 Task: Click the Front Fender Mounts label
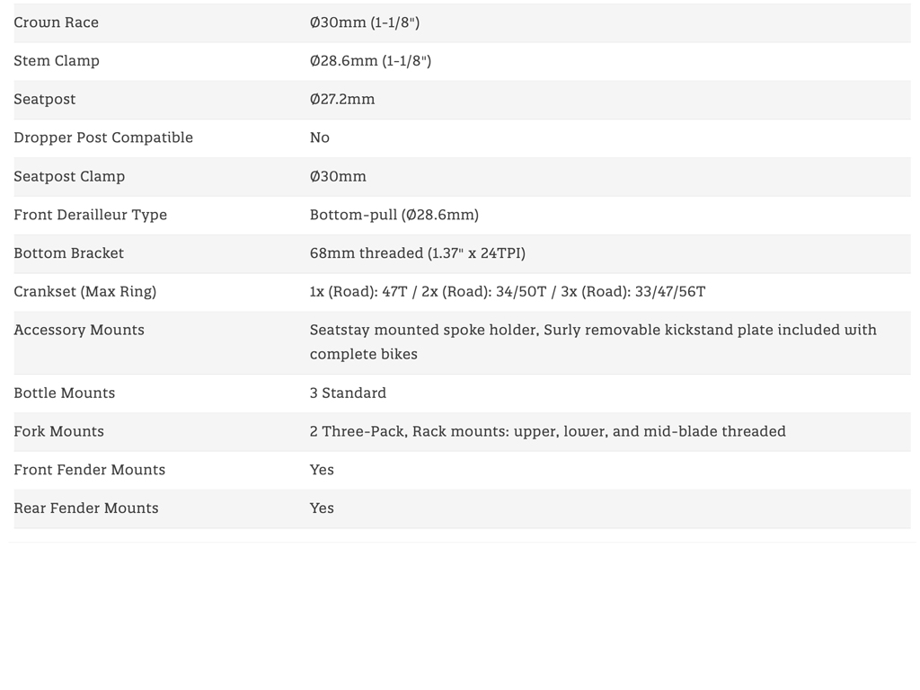coord(90,470)
